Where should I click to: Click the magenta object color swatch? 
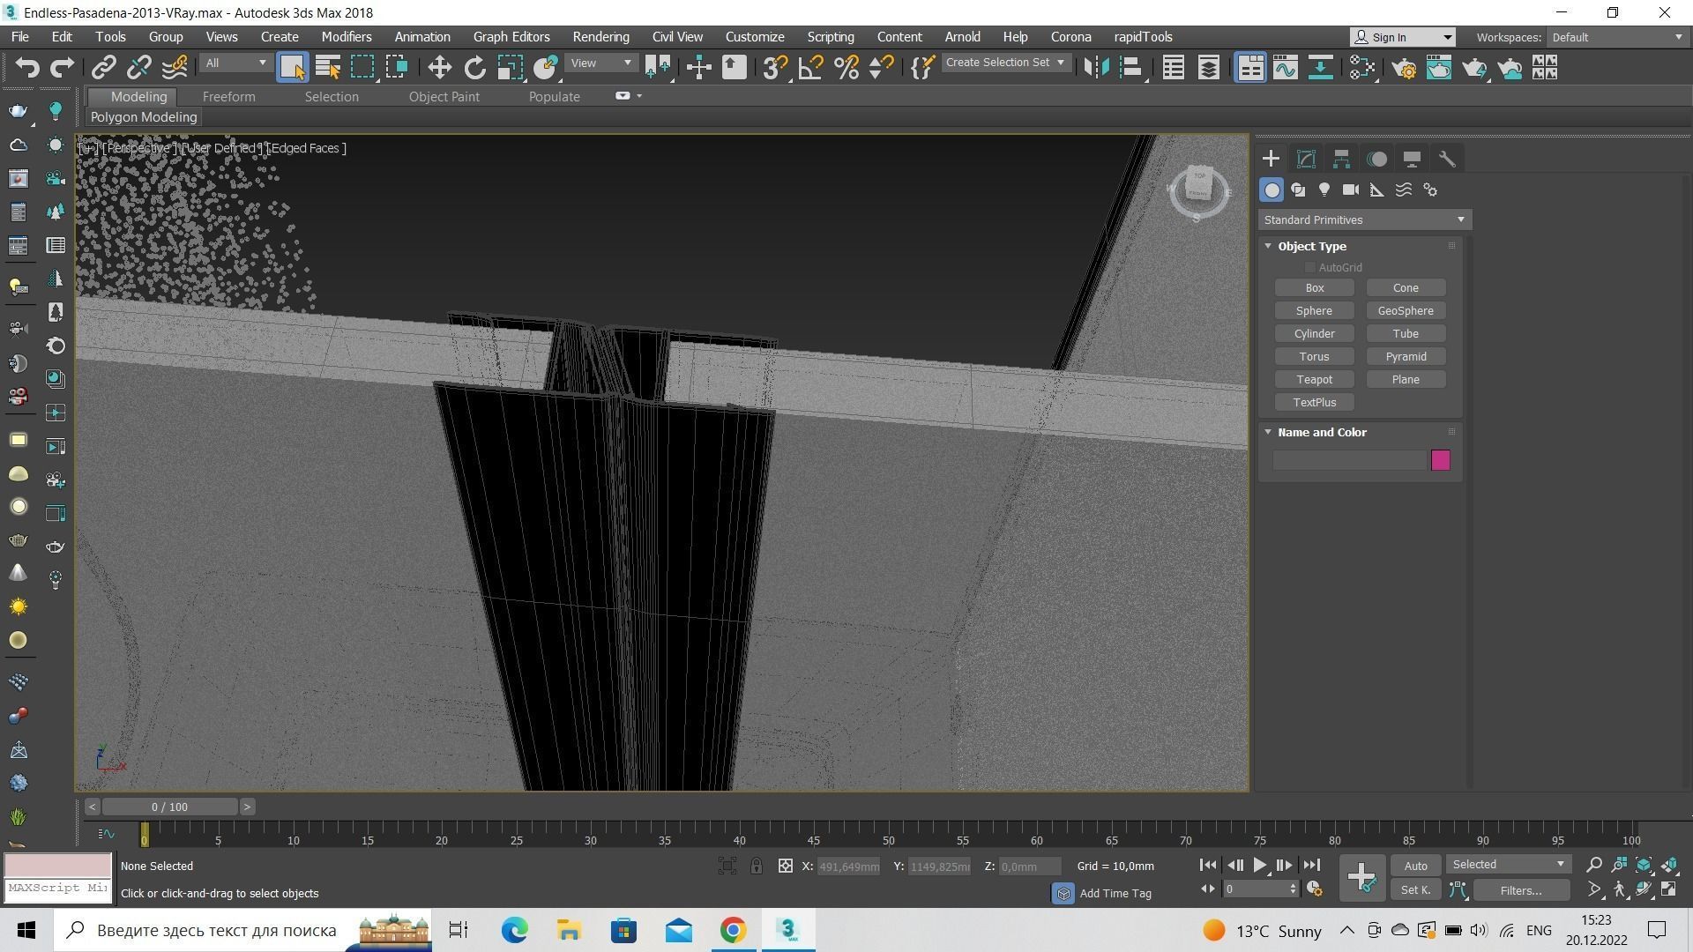click(1440, 460)
